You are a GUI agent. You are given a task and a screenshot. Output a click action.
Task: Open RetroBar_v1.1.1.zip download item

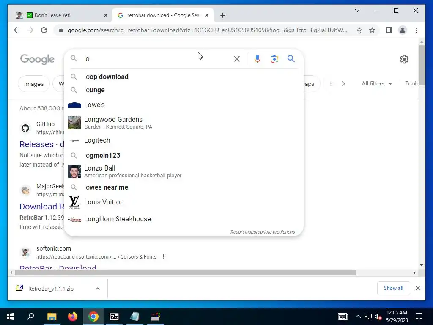(x=51, y=289)
